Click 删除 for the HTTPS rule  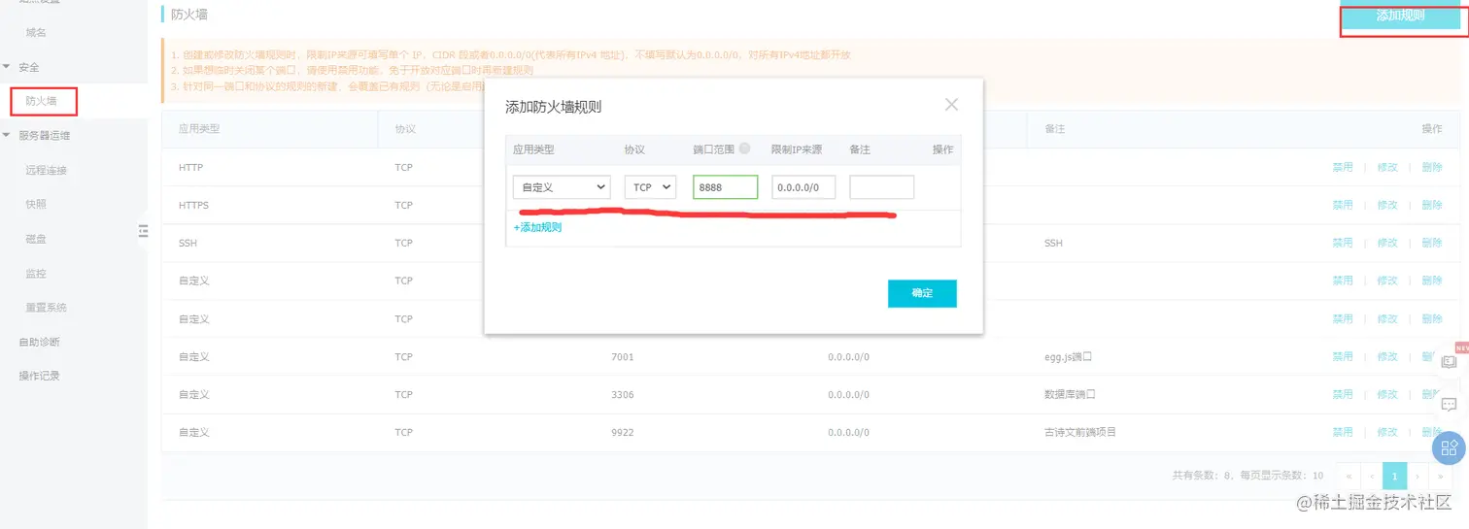[1432, 205]
